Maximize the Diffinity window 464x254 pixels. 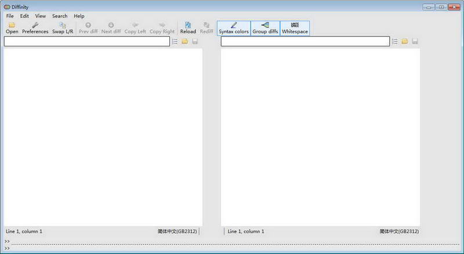(441, 7)
